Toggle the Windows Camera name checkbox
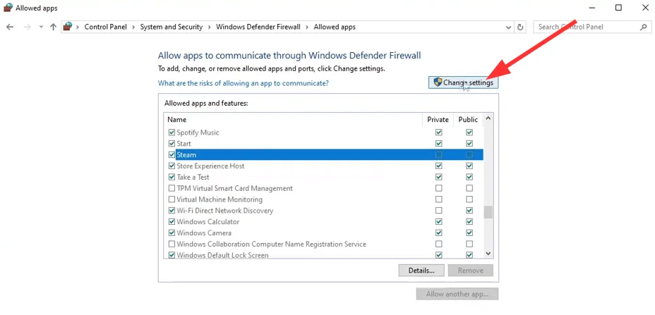The width and height of the screenshot is (655, 315). 172,233
